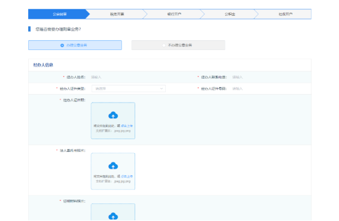339x221 pixels.
Task: Click 点击上传 link under 经办人证件照
Action: click(127, 126)
